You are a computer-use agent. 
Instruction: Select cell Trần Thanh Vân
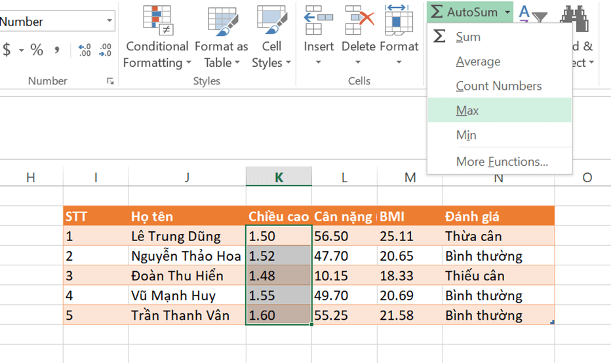point(187,315)
